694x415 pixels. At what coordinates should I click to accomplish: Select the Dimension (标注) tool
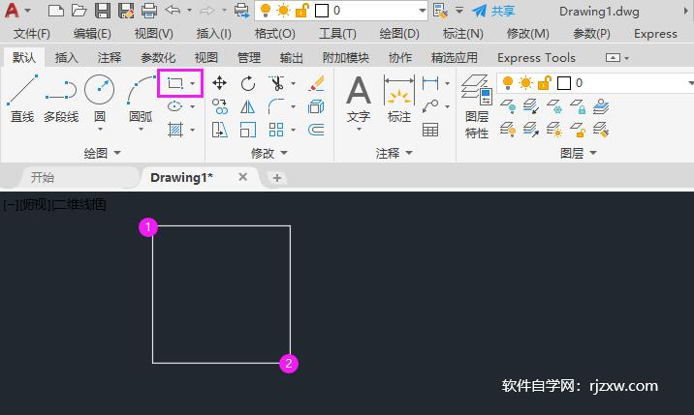point(399,98)
